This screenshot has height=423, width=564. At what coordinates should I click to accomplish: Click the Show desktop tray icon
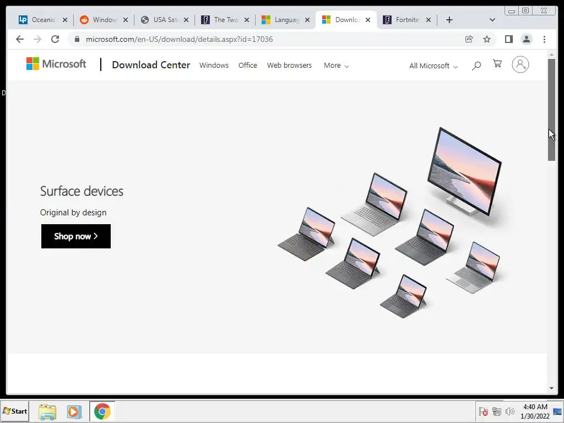(558, 411)
